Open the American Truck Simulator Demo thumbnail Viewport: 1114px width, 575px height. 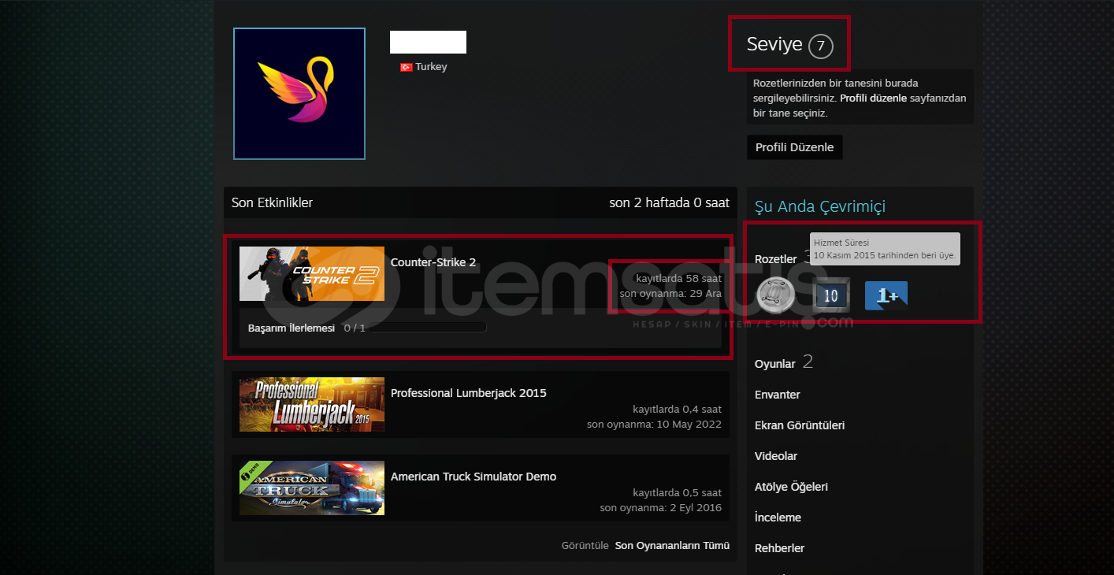[312, 488]
